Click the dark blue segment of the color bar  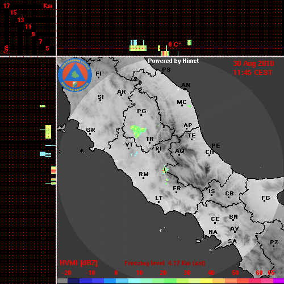[73, 281]
